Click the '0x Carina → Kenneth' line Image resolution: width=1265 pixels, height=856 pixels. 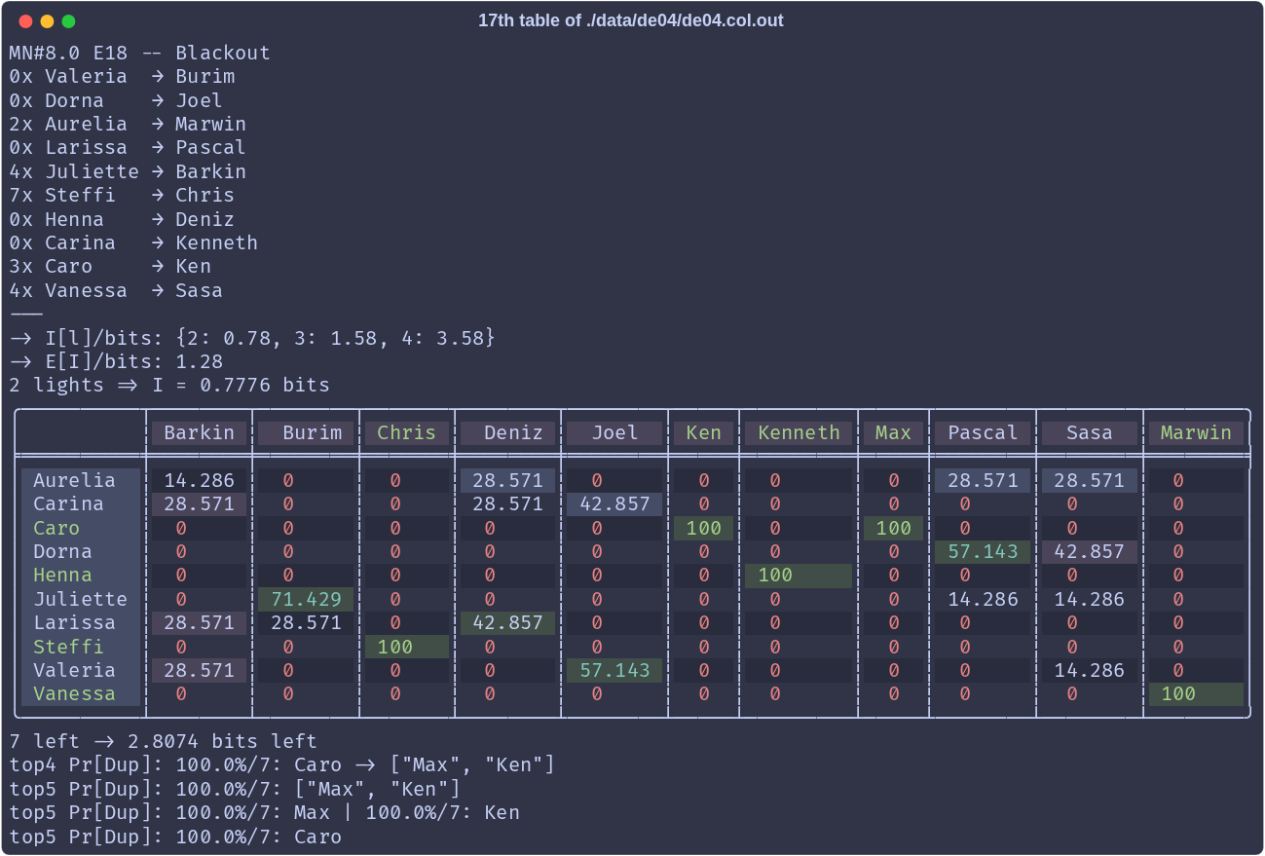[x=133, y=242]
